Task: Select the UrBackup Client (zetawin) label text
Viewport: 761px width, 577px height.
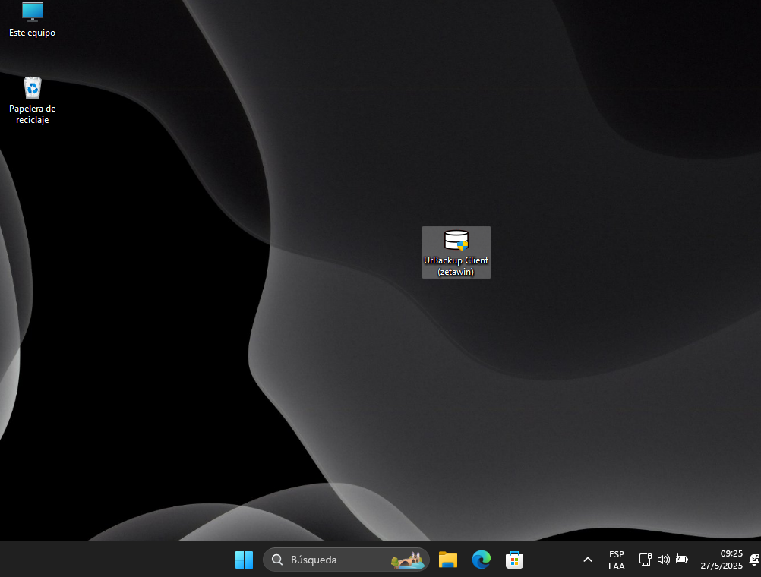Action: tap(456, 266)
